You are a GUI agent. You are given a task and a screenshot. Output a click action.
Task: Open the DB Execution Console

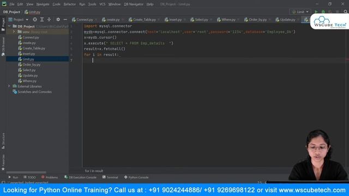(x=80, y=177)
